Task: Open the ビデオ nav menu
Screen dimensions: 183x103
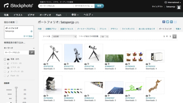Action: click(x=31, y=15)
